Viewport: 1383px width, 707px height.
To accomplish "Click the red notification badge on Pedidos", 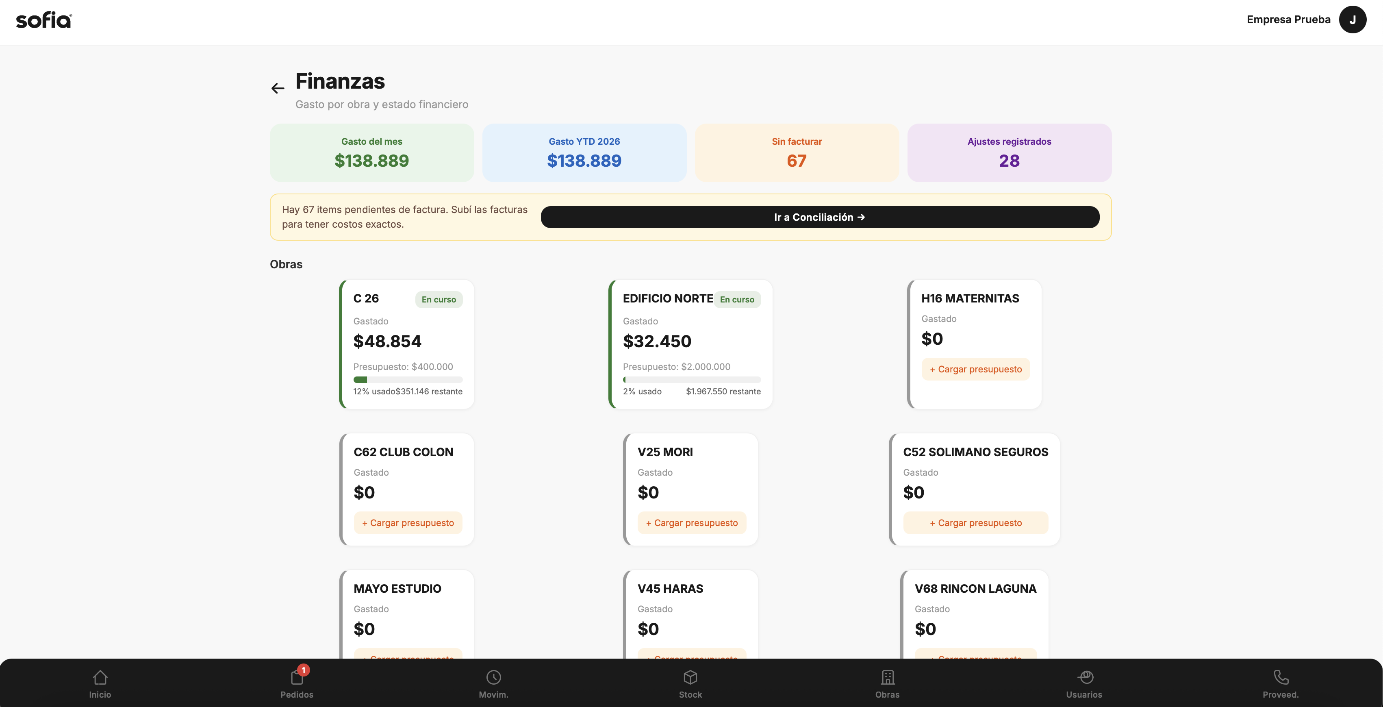I will click(303, 670).
